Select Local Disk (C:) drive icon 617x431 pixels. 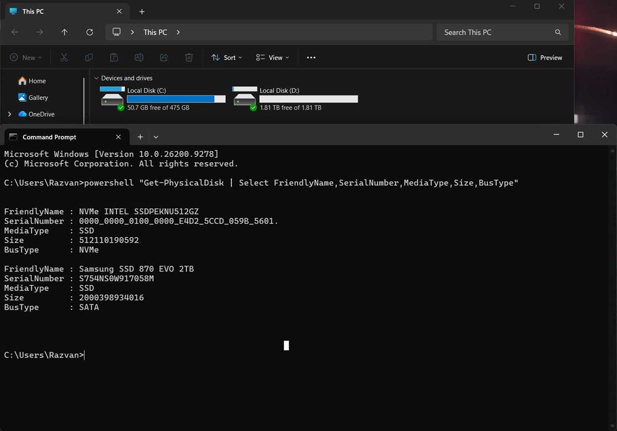point(112,98)
